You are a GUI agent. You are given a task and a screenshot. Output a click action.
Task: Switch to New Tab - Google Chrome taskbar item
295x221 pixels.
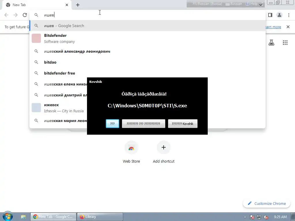53,217
